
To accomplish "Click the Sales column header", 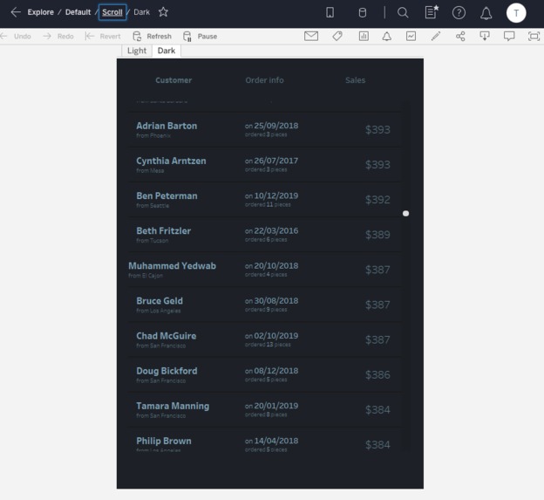I will pos(356,80).
